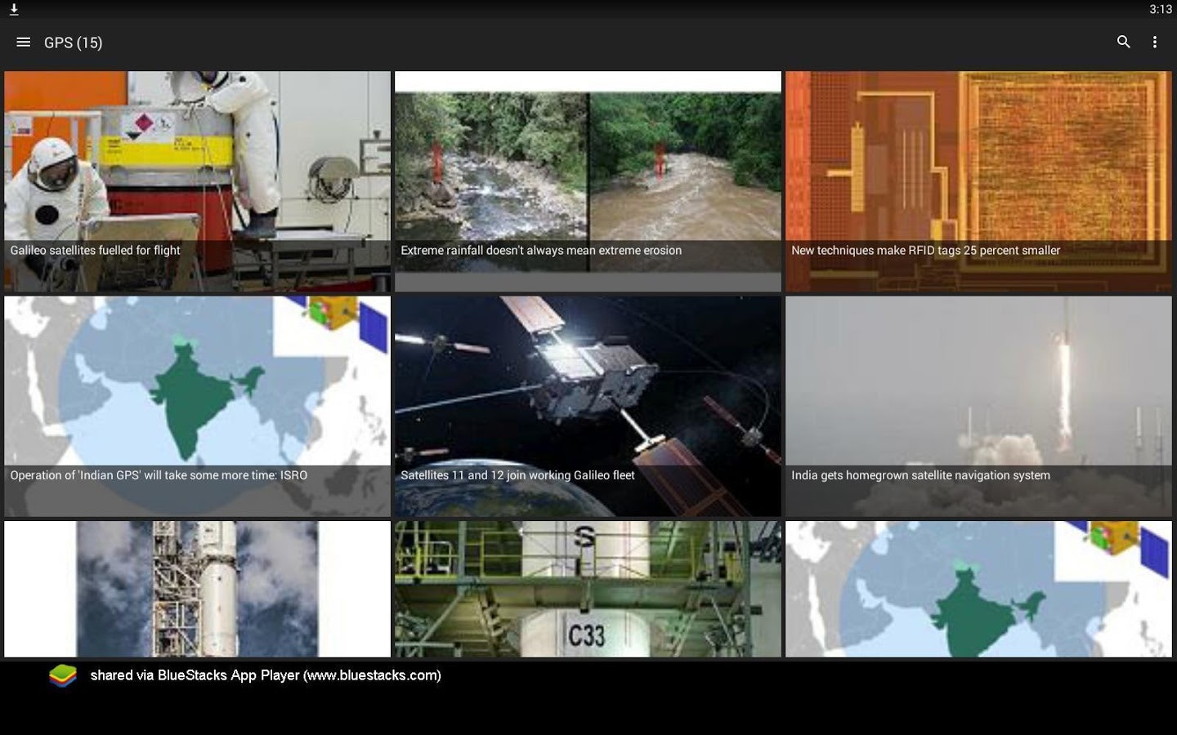Tap the 'GPS (15)' feed title
1177x735 pixels.
74,42
